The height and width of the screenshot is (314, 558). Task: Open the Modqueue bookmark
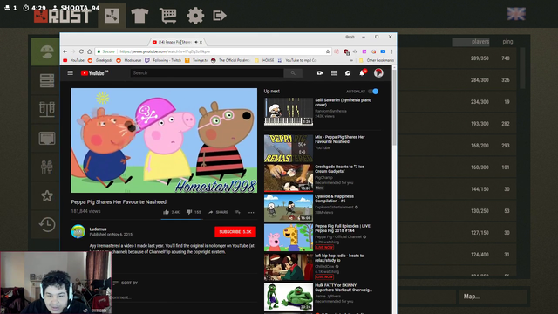pos(129,60)
